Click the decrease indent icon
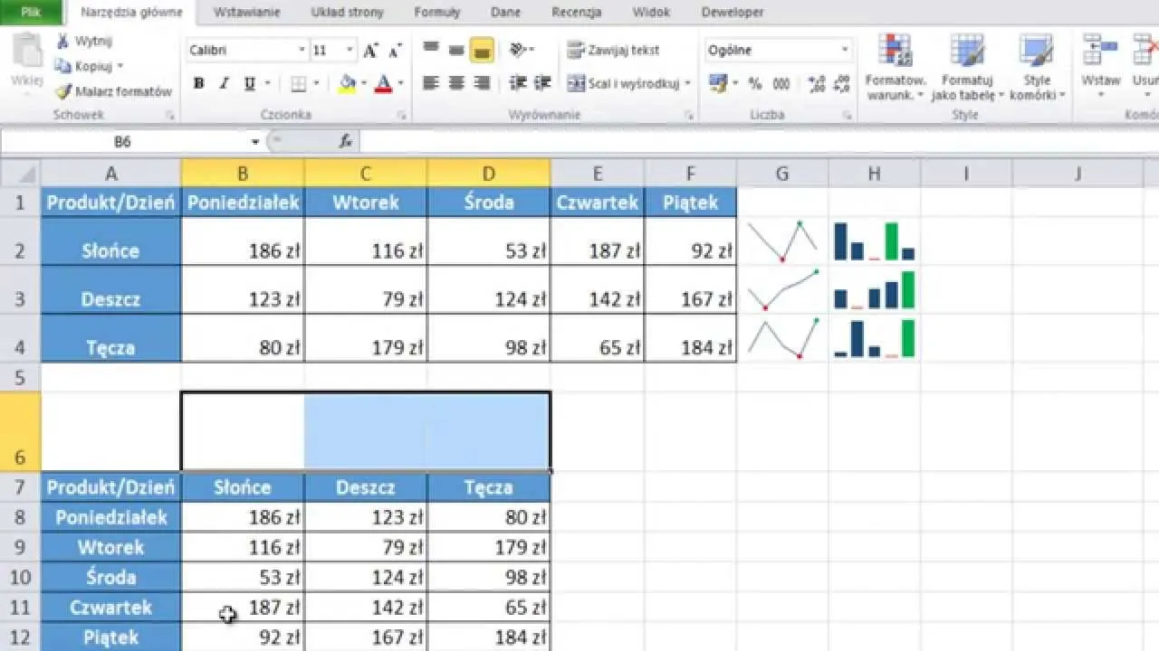 pos(518,83)
